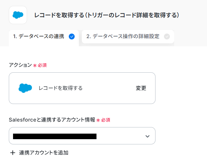Click the Salesforce cloud logo in the header
The height and width of the screenshot is (161, 207).
tap(18, 15)
